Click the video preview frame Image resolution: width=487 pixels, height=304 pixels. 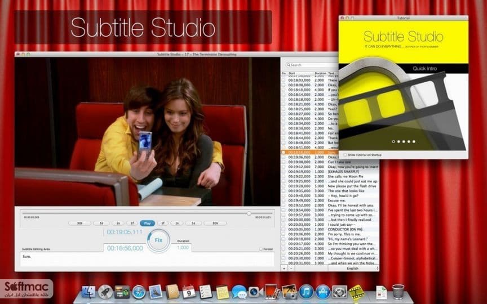(x=147, y=132)
